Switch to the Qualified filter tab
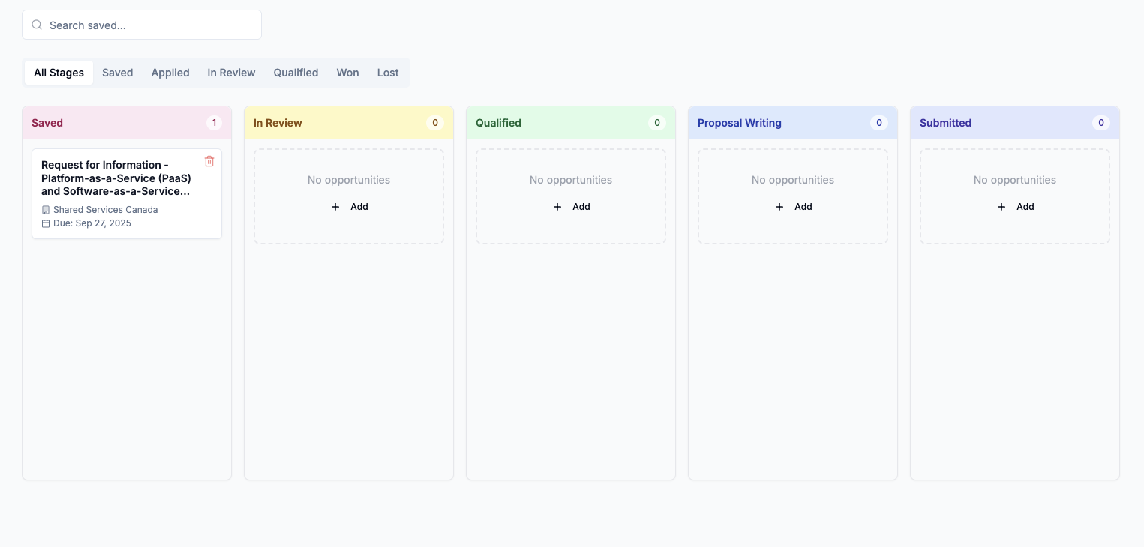The height and width of the screenshot is (547, 1144). 296,73
